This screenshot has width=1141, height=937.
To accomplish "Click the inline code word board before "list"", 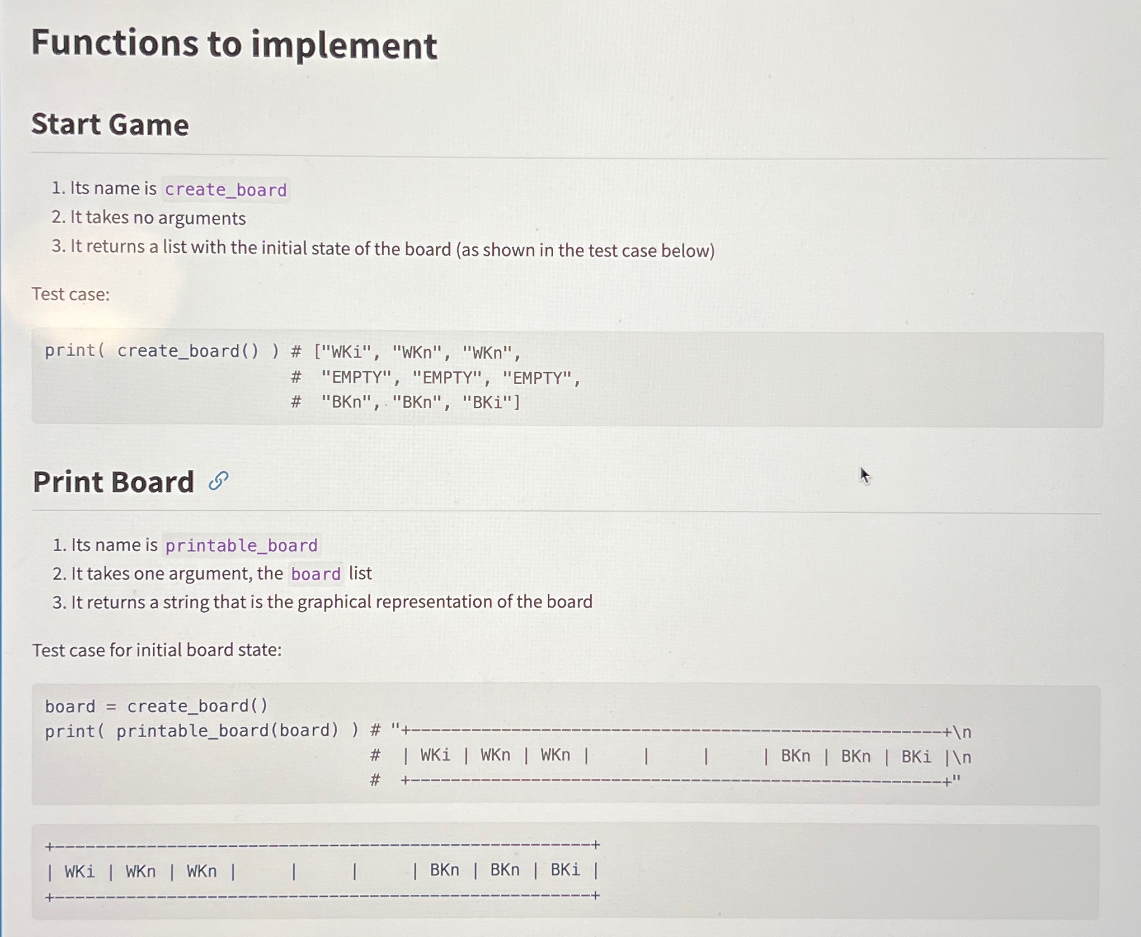I will pyautogui.click(x=316, y=574).
